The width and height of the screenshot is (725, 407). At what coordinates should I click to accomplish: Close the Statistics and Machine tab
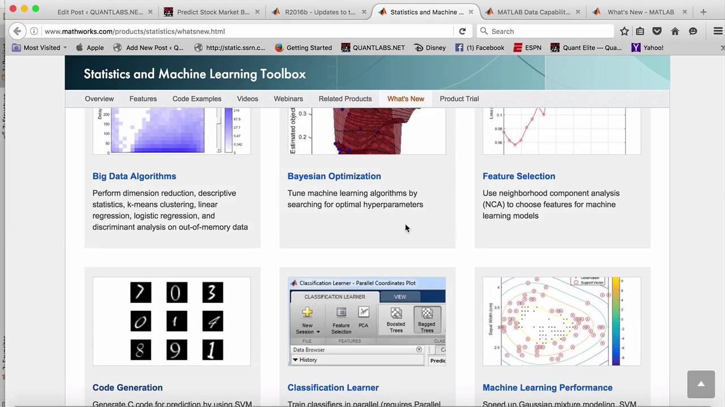click(471, 12)
